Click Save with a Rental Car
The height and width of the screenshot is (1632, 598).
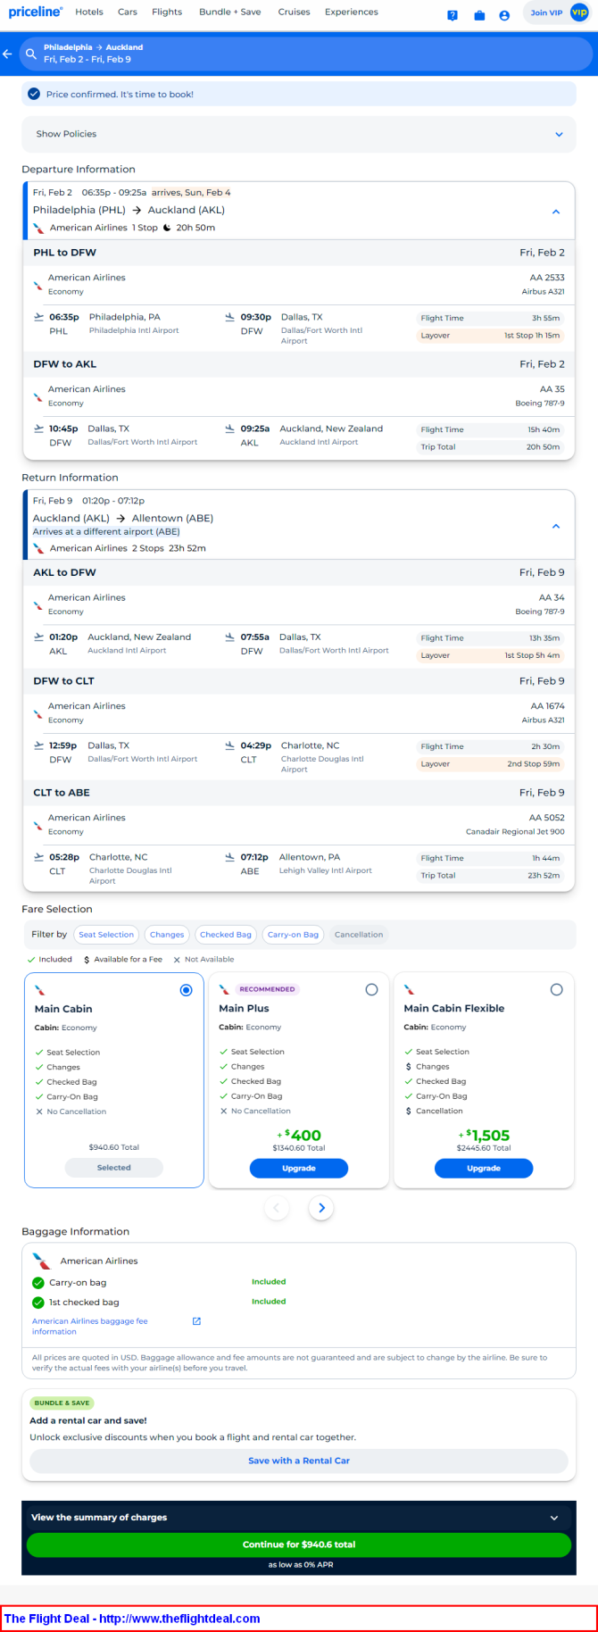coord(299,1461)
